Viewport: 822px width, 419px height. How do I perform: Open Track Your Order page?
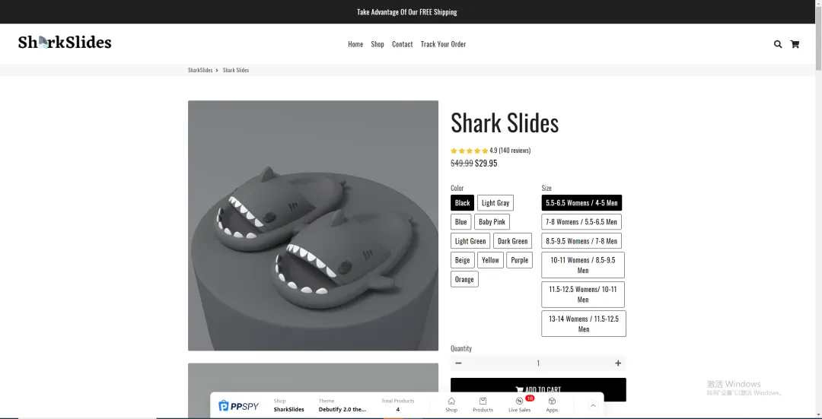[443, 44]
